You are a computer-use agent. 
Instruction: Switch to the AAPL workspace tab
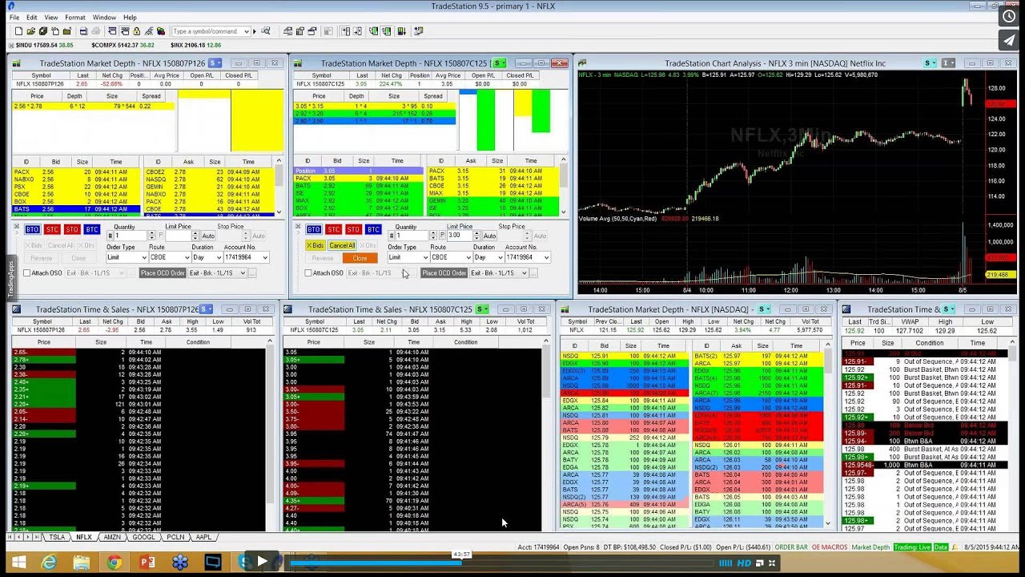coord(203,537)
